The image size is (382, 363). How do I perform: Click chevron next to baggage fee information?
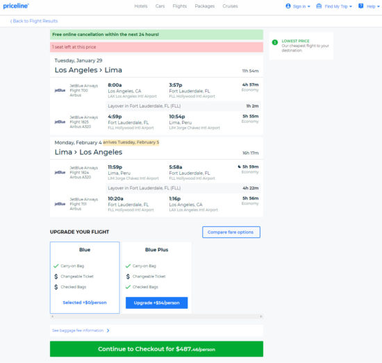108,330
